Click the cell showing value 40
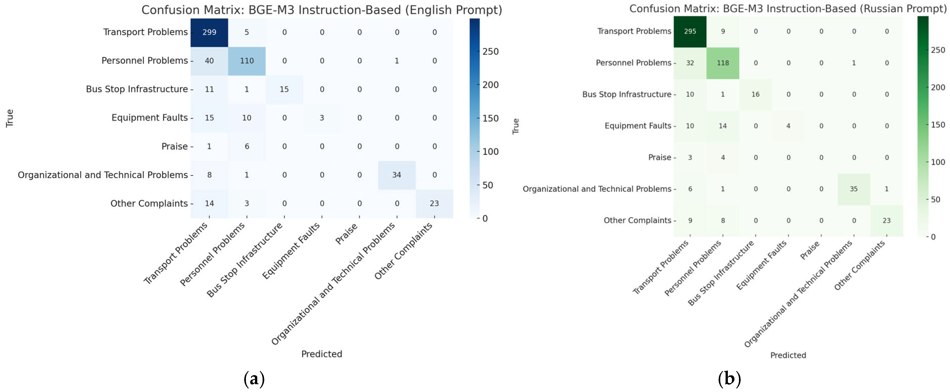Viewport: 950px width, 392px height. pos(209,61)
